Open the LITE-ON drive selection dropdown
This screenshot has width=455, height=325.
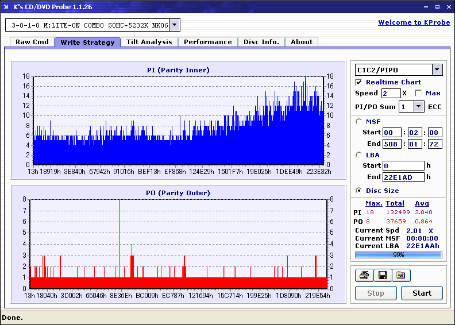click(175, 25)
